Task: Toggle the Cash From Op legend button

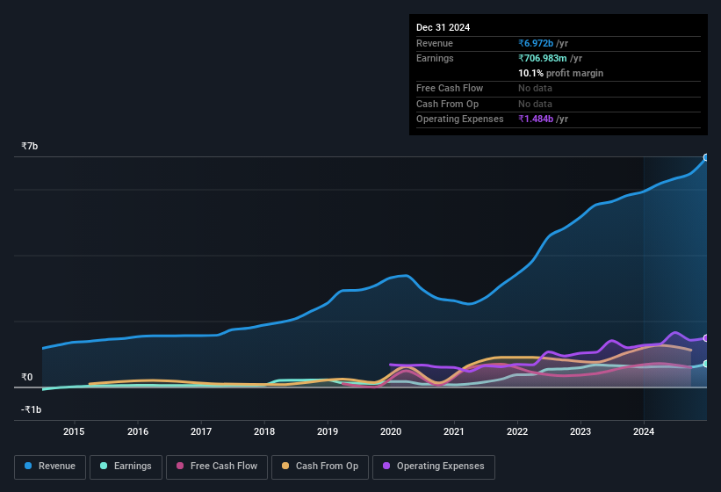Action: pyautogui.click(x=320, y=467)
